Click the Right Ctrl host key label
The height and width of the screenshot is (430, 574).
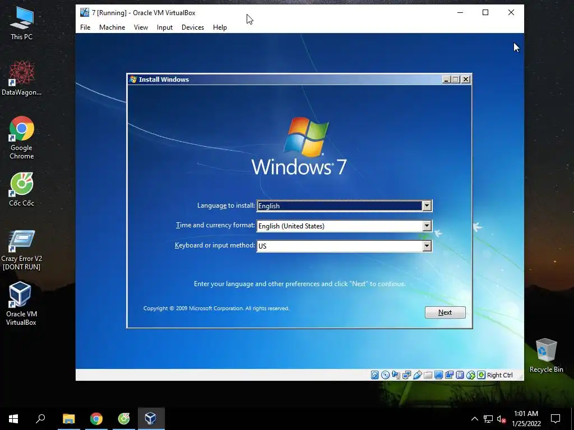499,375
